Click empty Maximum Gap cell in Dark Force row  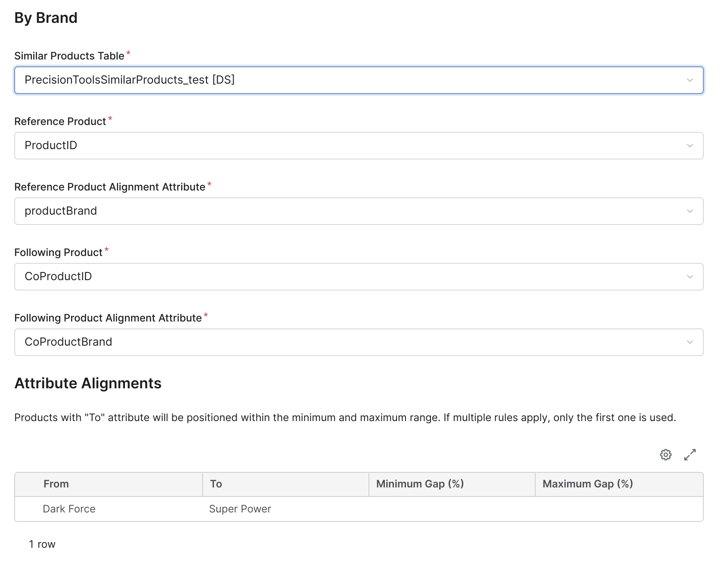point(618,509)
